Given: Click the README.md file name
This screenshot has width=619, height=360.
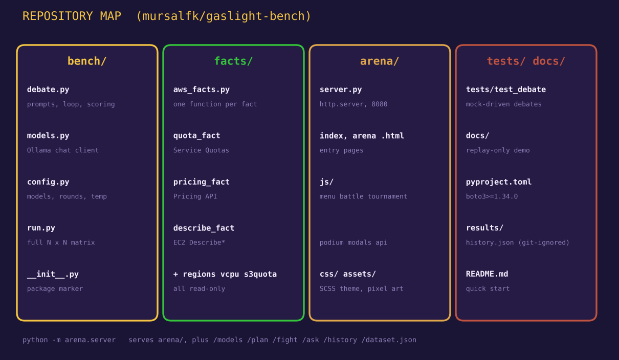Looking at the screenshot, I should pos(487,274).
